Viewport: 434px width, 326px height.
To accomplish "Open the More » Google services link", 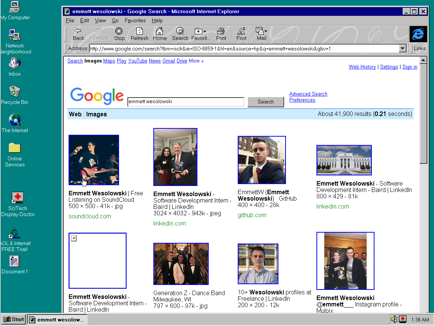I will coord(196,61).
